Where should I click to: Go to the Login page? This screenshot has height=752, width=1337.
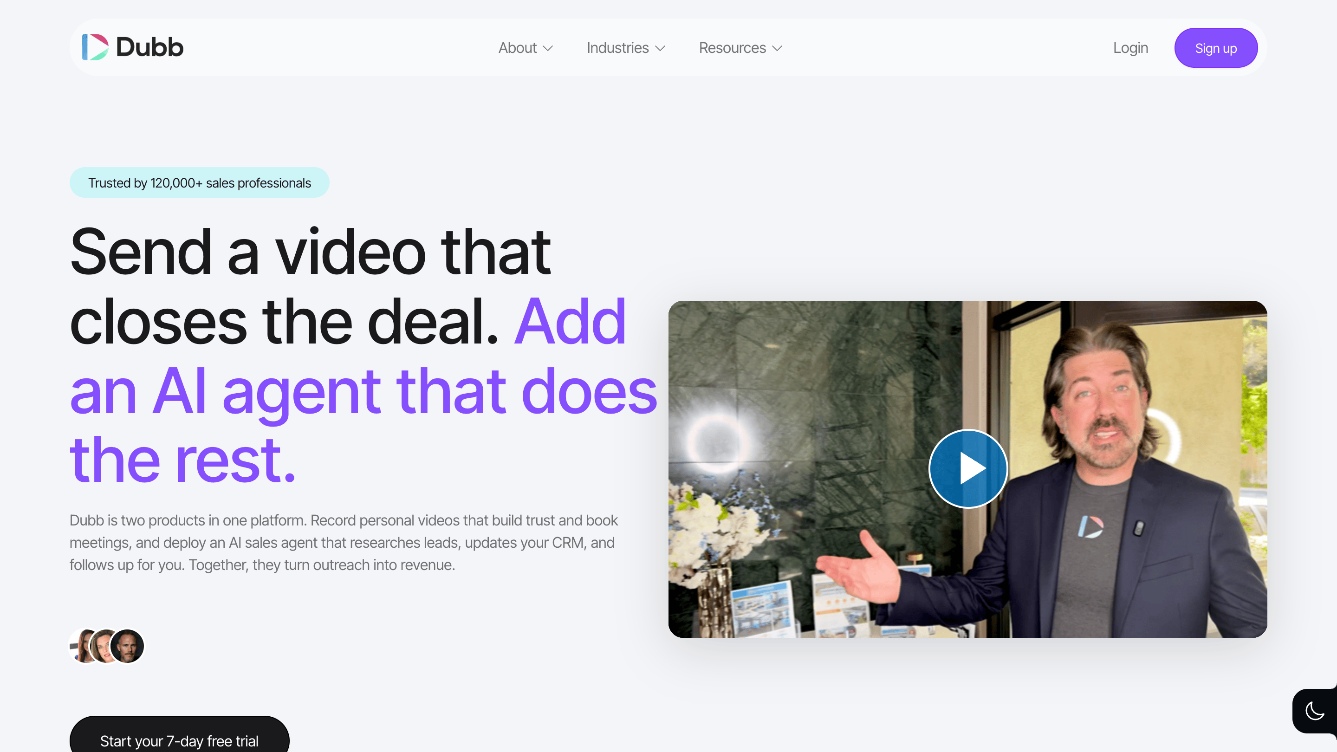(x=1130, y=48)
